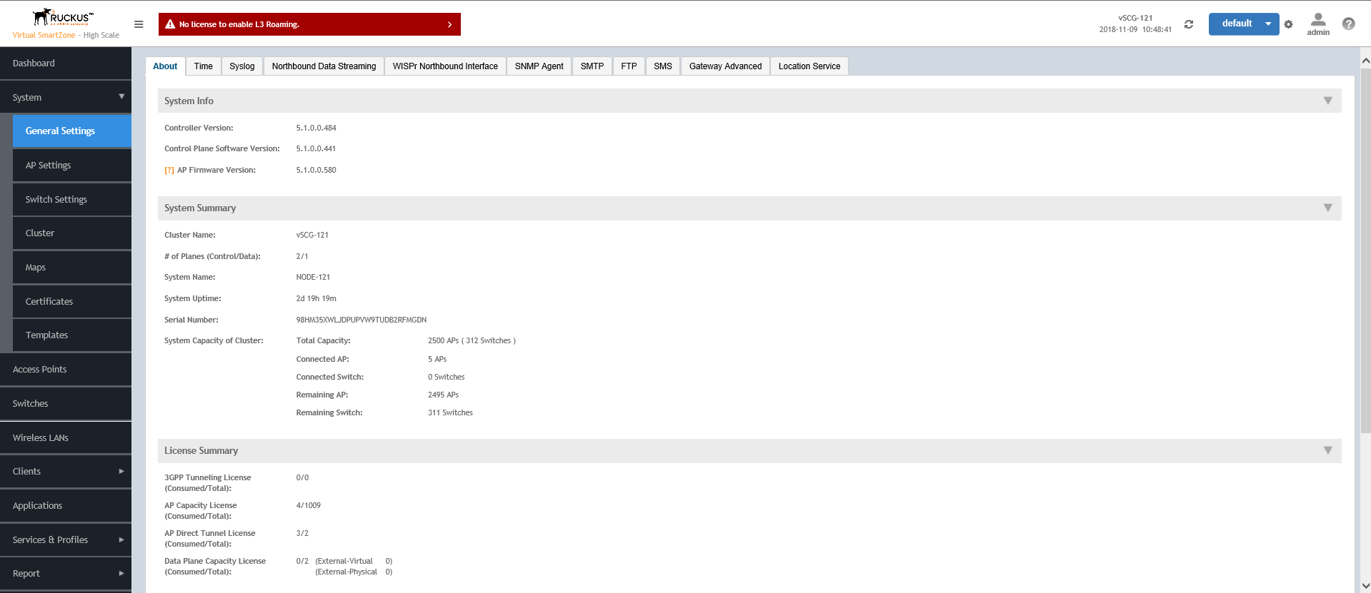
Task: Open AP Settings in the sidebar
Action: [x=72, y=165]
